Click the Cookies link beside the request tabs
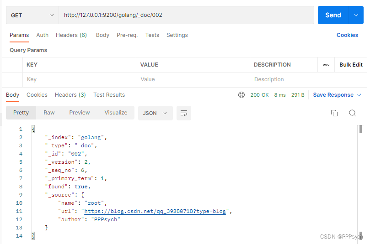 (x=347, y=35)
